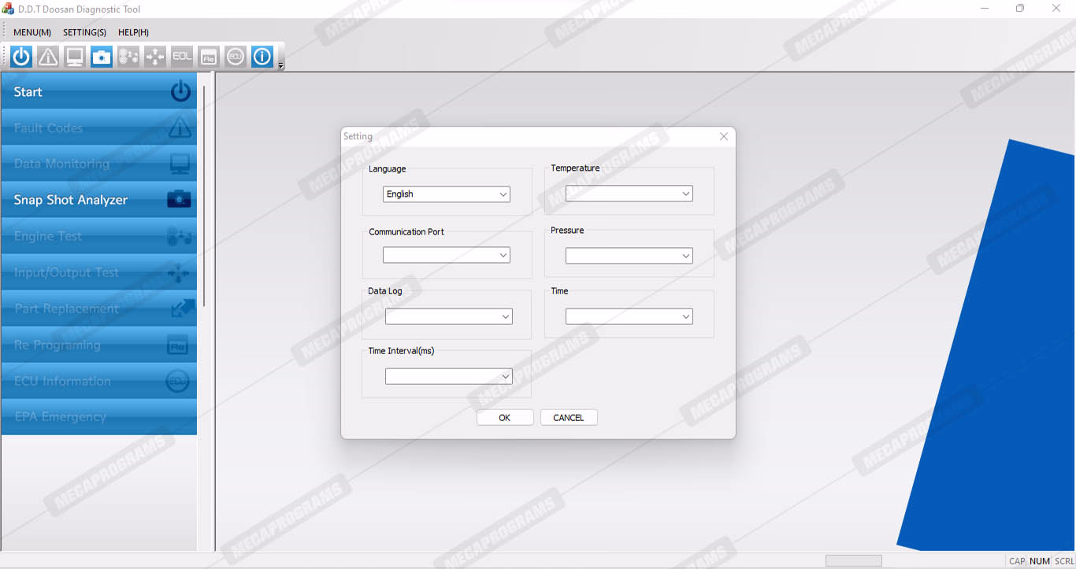Screen dimensions: 1076x569
Task: Click the CAP indicator in the status bar
Action: [1017, 561]
